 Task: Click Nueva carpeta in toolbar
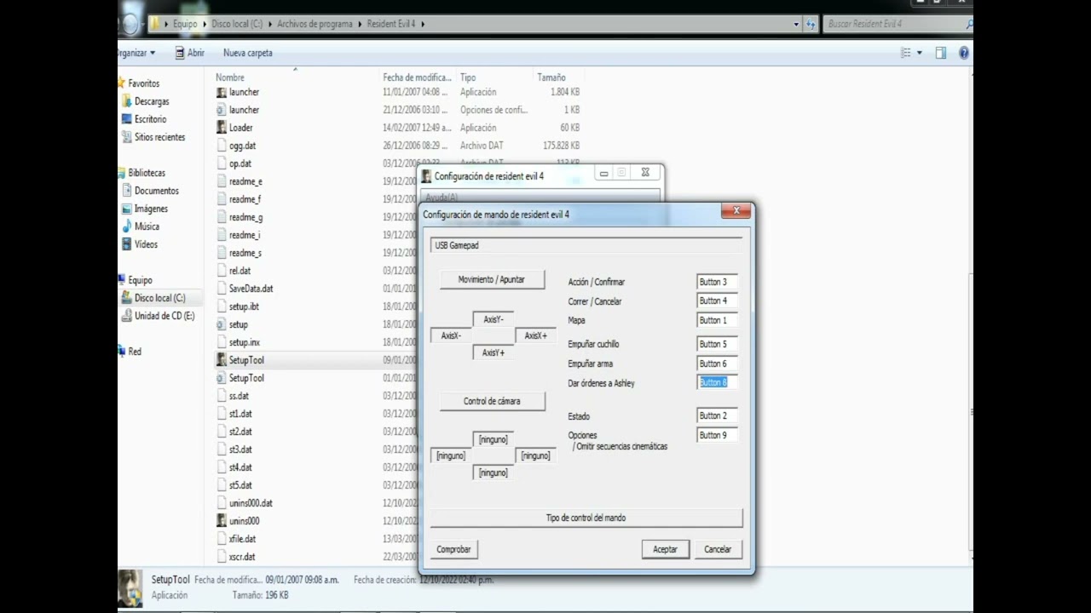tap(248, 53)
